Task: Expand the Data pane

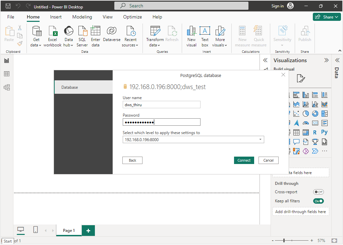Action: pyautogui.click(x=337, y=60)
